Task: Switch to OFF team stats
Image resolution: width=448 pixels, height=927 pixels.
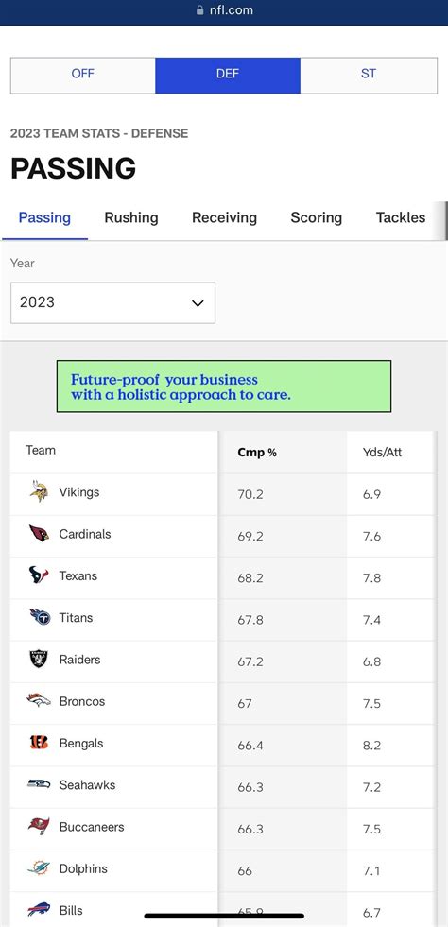Action: (x=83, y=75)
